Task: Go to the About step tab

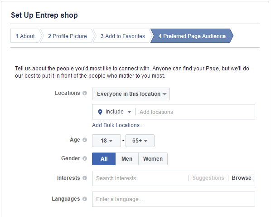Action: [x=25, y=36]
